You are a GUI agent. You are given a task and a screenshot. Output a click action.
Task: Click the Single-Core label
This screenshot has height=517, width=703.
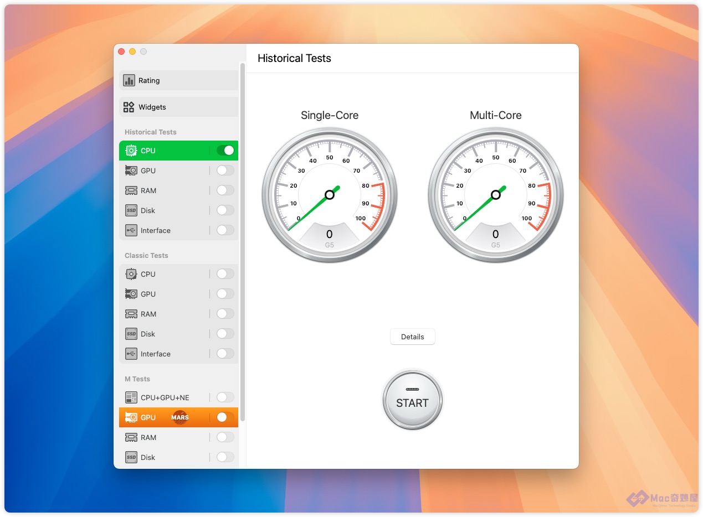pyautogui.click(x=330, y=115)
